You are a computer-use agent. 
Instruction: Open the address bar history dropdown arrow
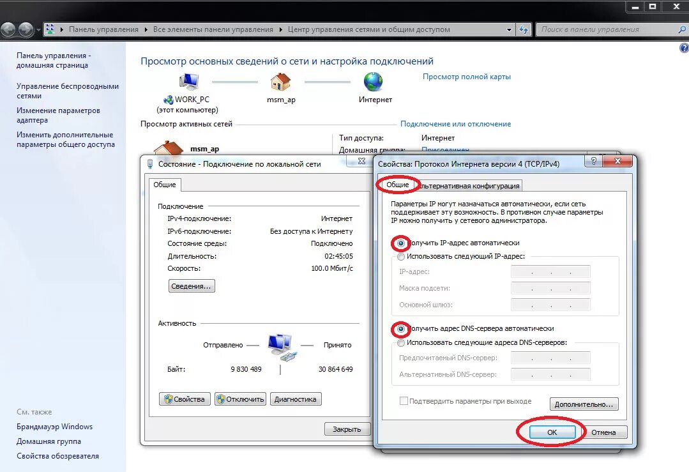pos(509,29)
